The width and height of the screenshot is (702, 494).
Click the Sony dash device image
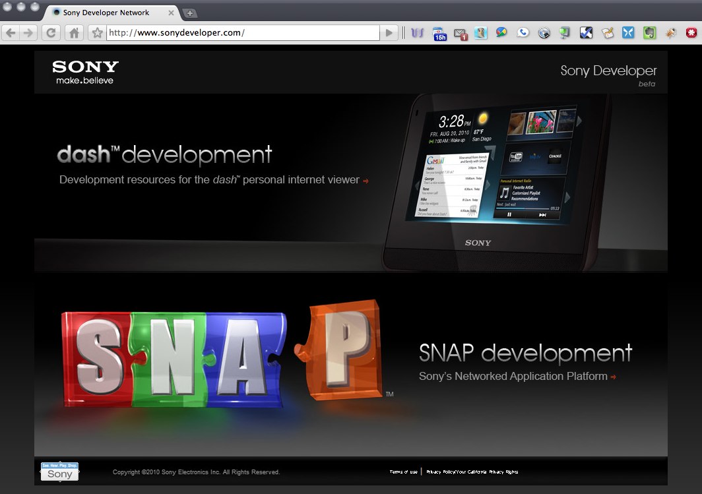point(497,181)
